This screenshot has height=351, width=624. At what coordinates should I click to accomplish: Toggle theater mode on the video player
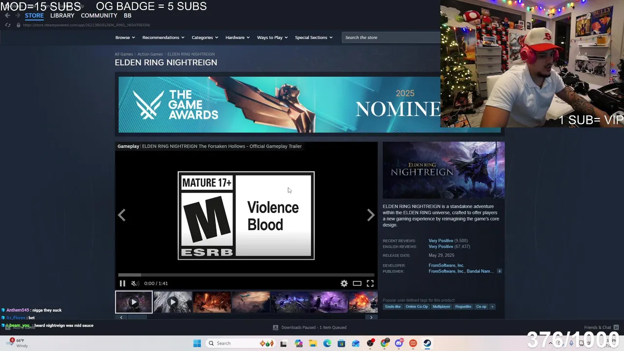pyautogui.click(x=357, y=283)
